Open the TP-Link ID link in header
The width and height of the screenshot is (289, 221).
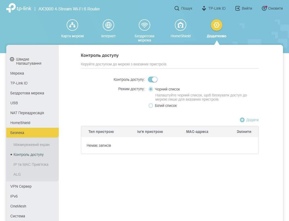click(214, 8)
